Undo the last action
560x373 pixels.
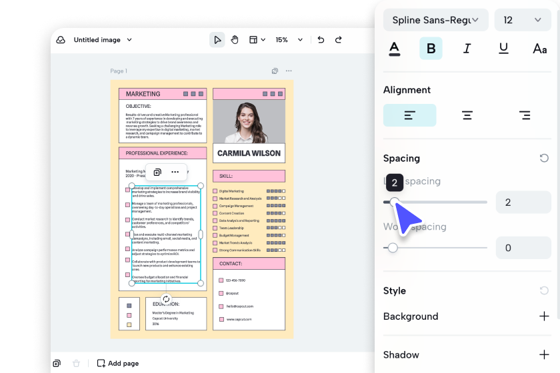click(x=321, y=39)
